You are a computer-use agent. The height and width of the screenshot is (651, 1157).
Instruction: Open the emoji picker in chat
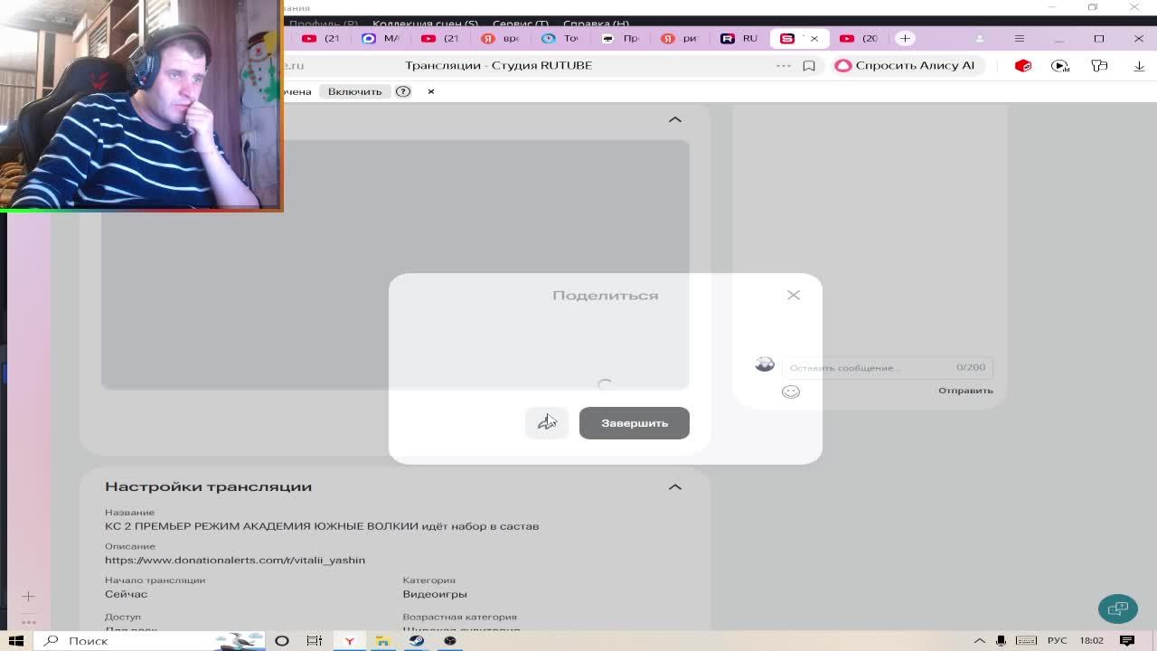point(791,392)
